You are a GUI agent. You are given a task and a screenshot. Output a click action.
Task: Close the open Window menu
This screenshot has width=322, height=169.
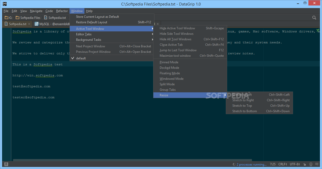tap(77, 11)
